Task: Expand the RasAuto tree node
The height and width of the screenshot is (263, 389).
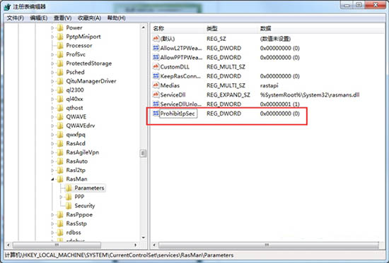Action: (52, 161)
